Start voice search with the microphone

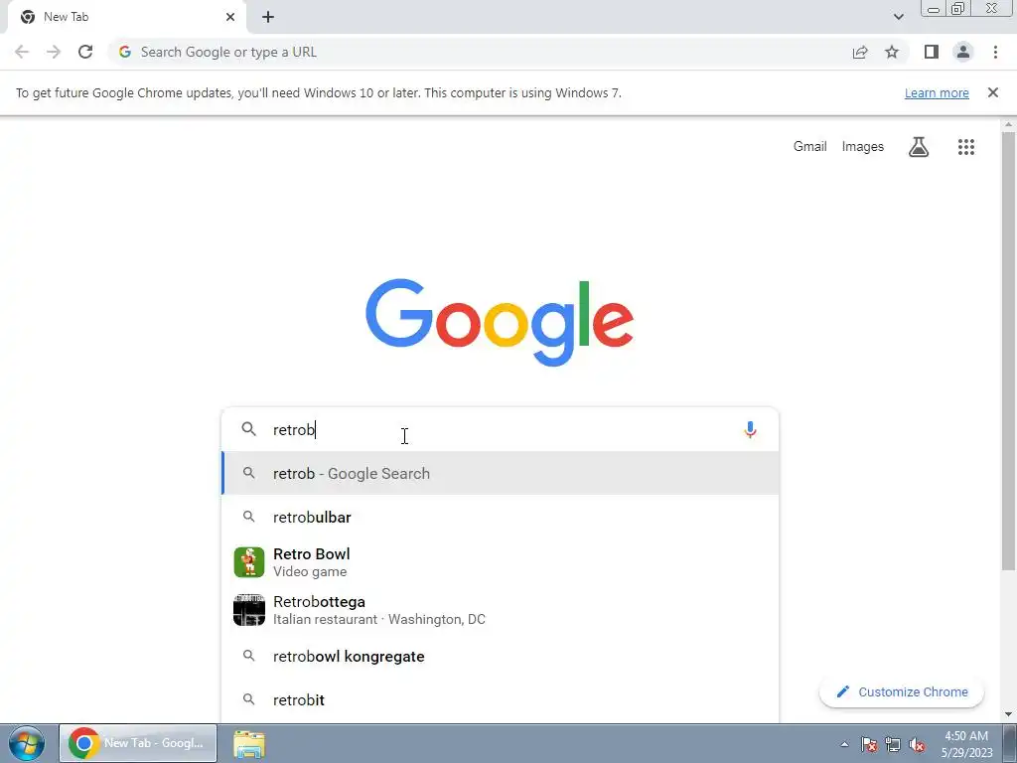click(x=750, y=429)
